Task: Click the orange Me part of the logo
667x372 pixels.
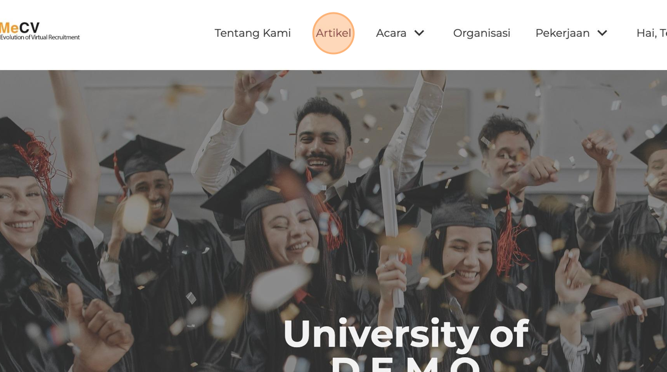Action: 10,28
